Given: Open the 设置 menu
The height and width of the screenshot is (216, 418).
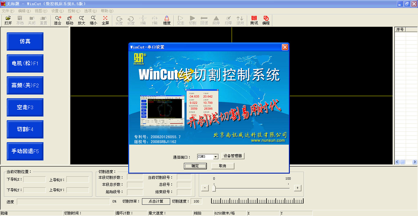Looking at the screenshot, I should pyautogui.click(x=58, y=11).
